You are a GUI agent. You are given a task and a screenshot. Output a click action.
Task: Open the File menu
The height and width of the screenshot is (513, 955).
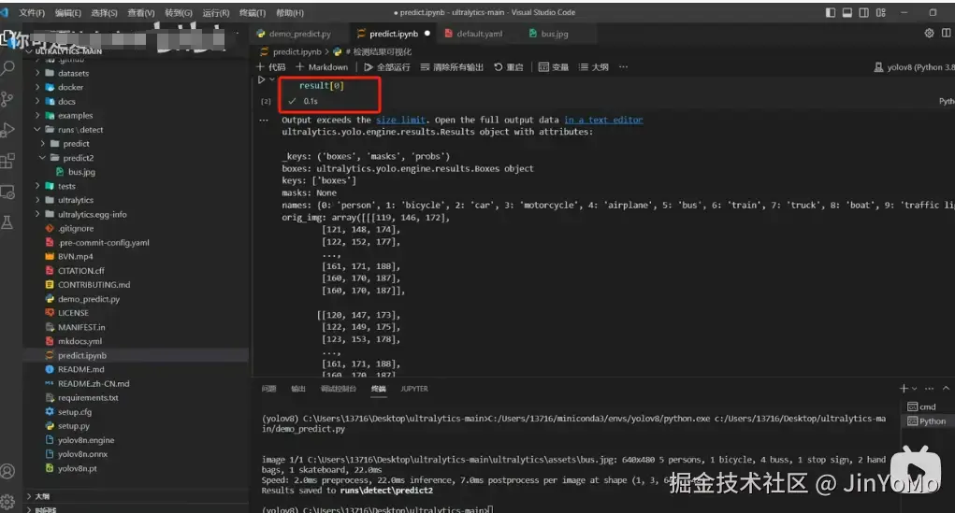32,13
